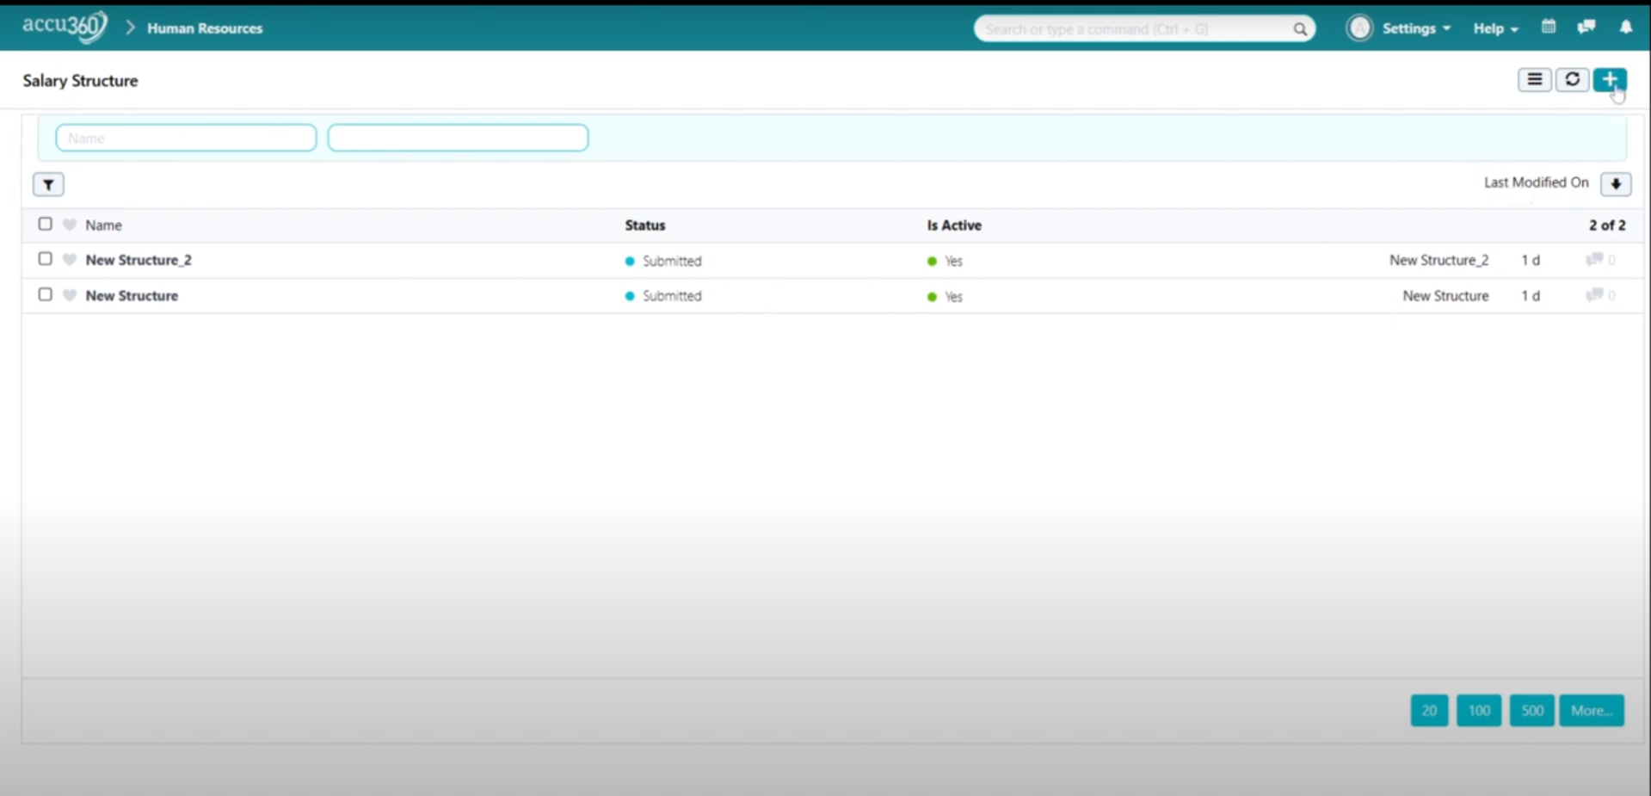Show 20 rows per page
The height and width of the screenshot is (796, 1651).
(x=1429, y=711)
